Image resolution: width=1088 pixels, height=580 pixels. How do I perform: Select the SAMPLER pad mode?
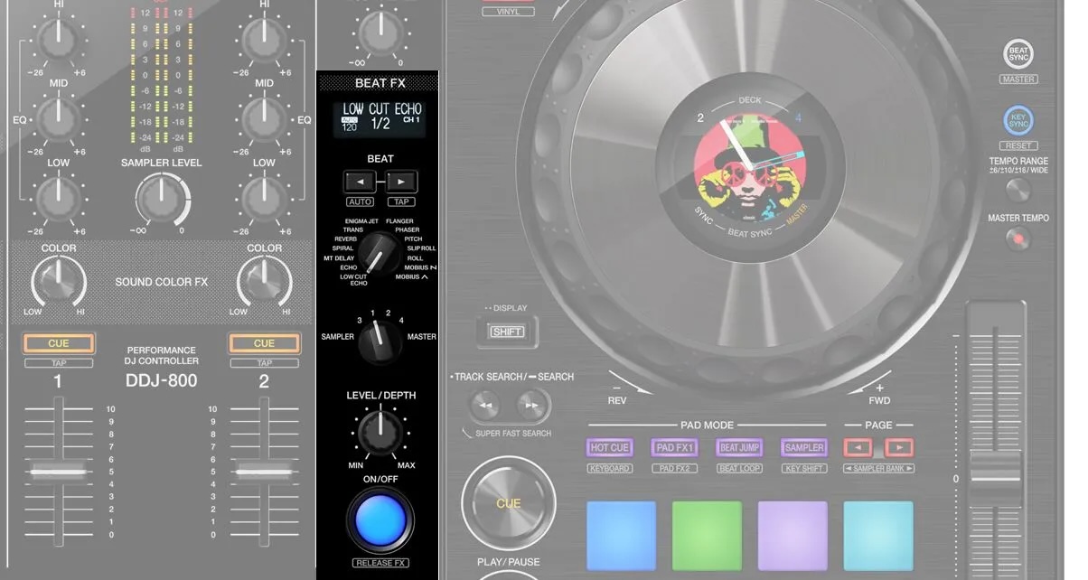coord(804,447)
